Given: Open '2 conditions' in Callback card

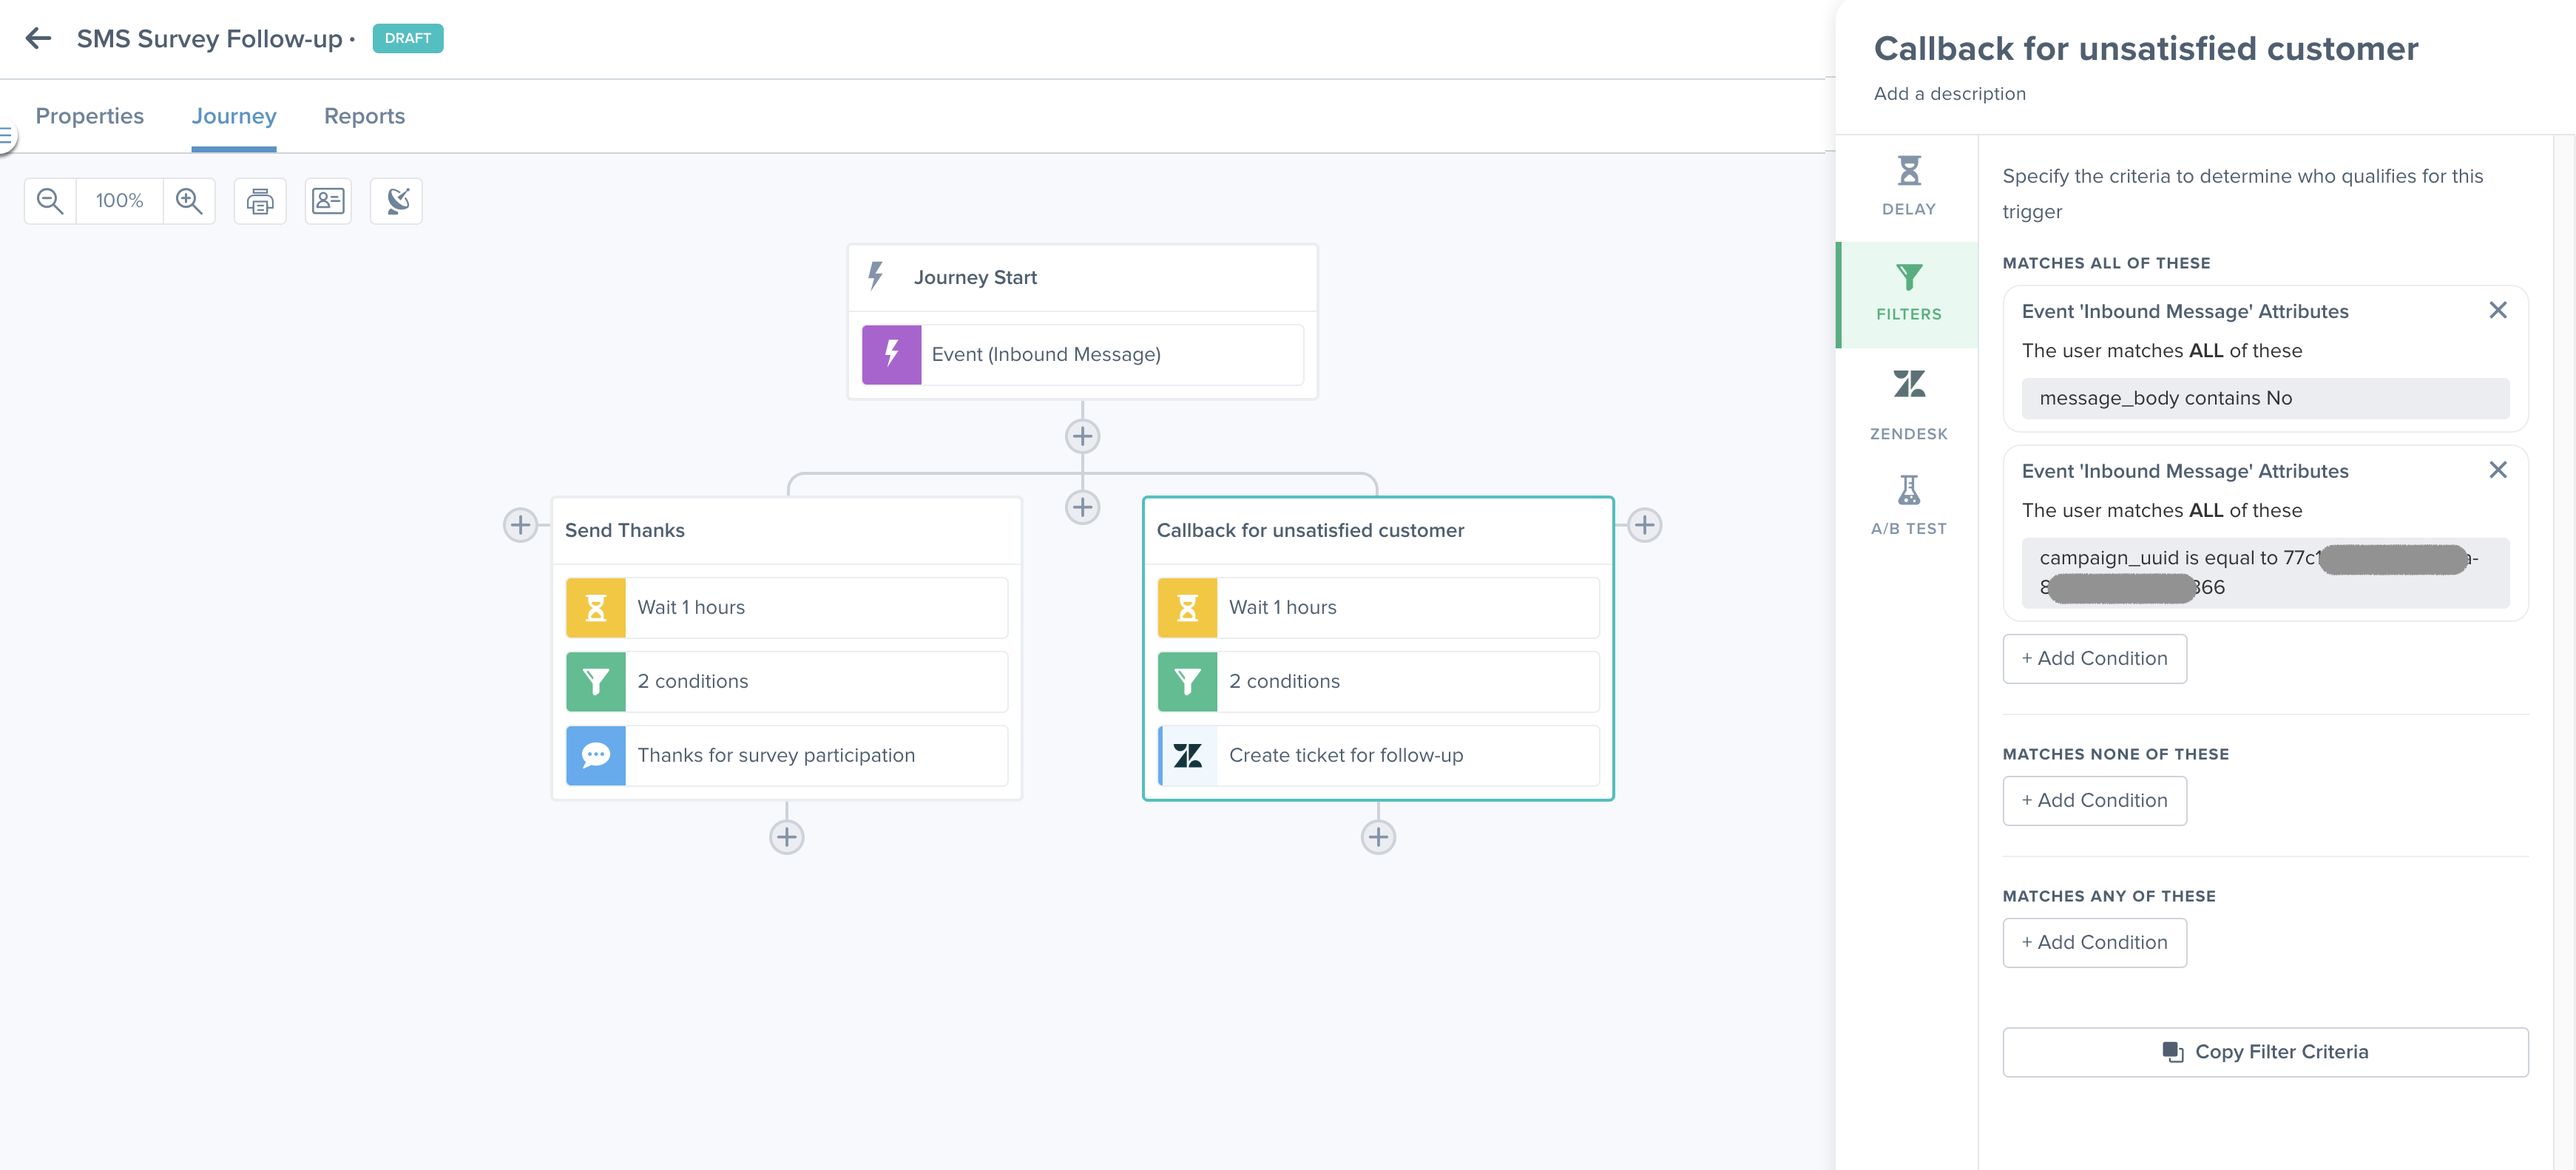Looking at the screenshot, I should click(x=1378, y=682).
